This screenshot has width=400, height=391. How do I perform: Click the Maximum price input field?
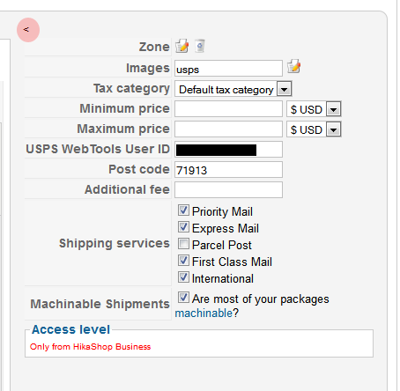228,129
